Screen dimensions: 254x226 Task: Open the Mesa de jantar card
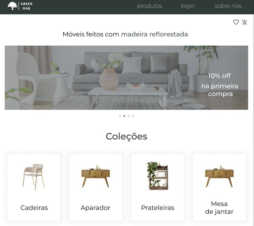(x=219, y=187)
